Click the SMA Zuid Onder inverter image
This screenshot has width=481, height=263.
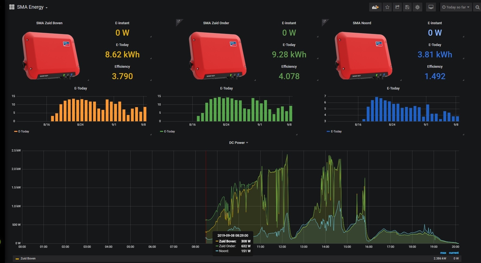coord(218,55)
